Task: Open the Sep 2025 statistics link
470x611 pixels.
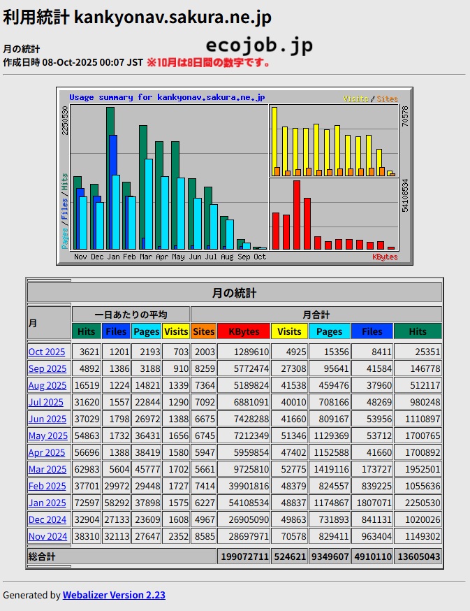Action: coord(47,368)
